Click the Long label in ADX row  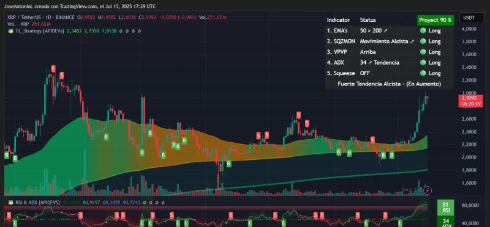point(434,63)
